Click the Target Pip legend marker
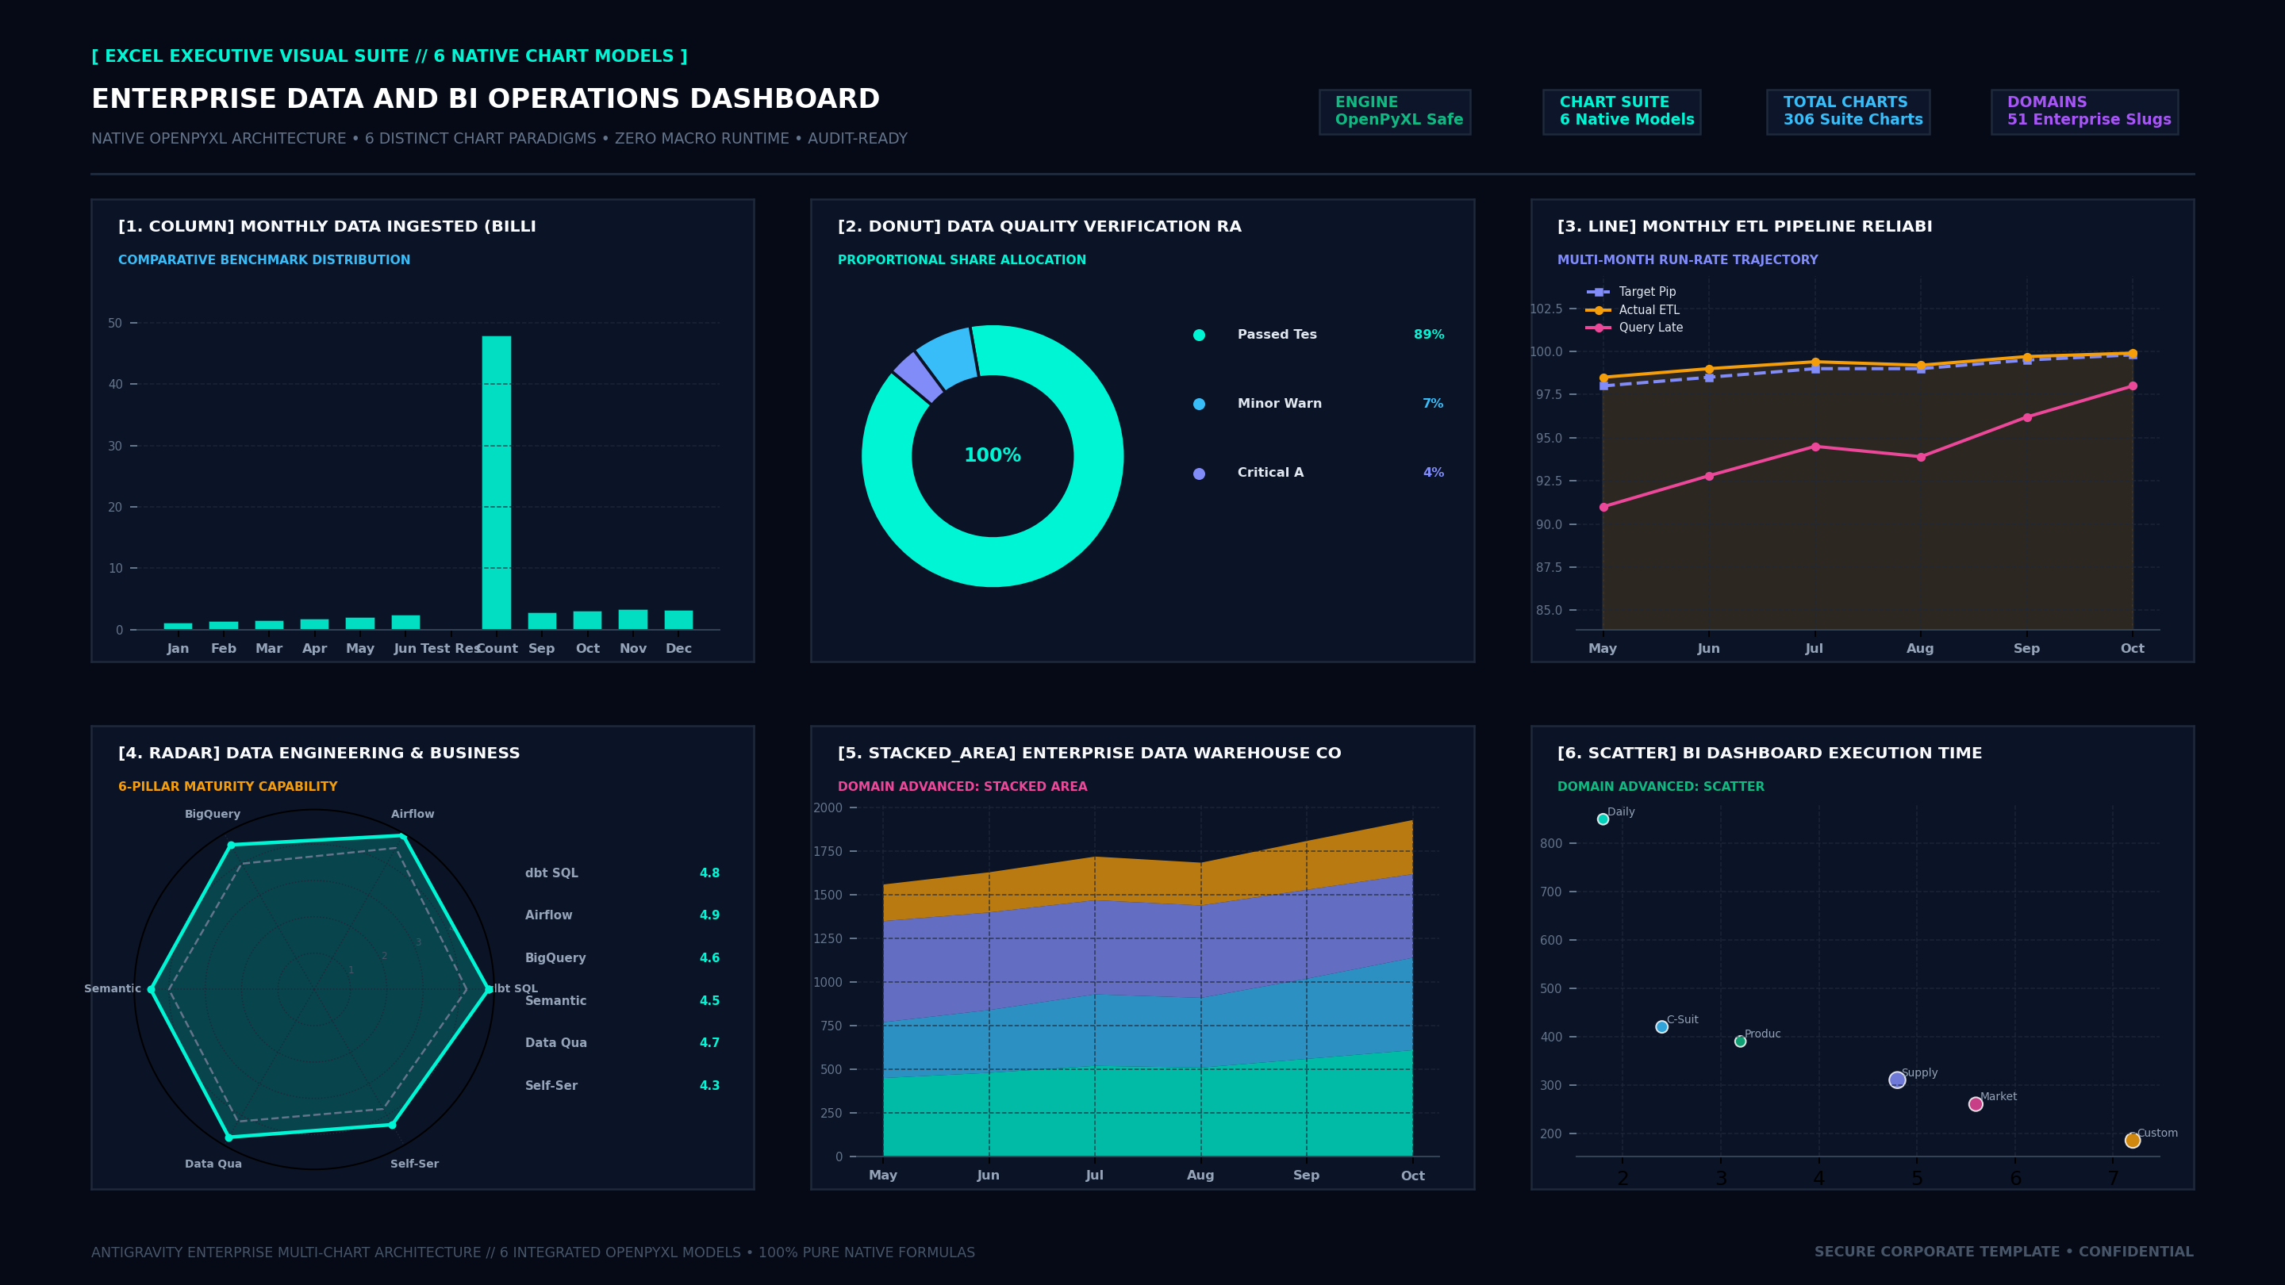 (x=1598, y=292)
